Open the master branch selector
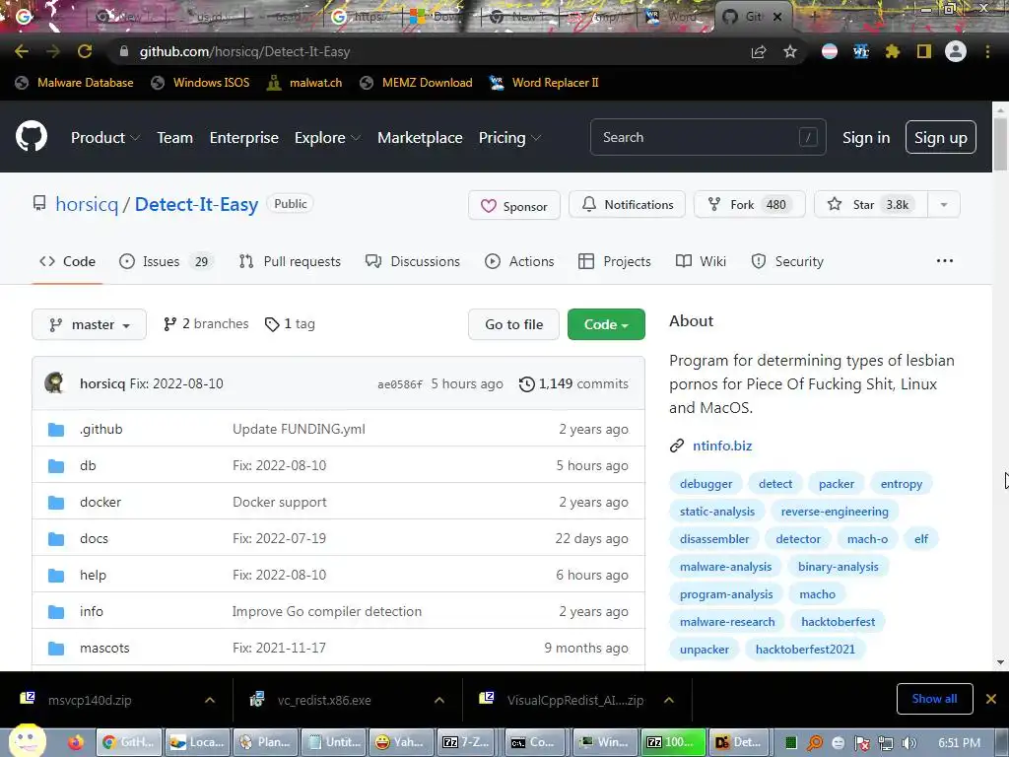This screenshot has height=757, width=1009. [90, 324]
